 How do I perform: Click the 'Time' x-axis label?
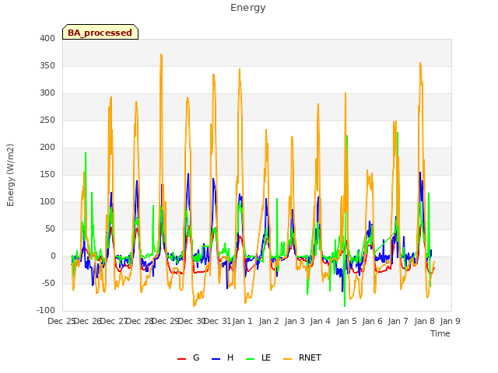tap(440, 333)
